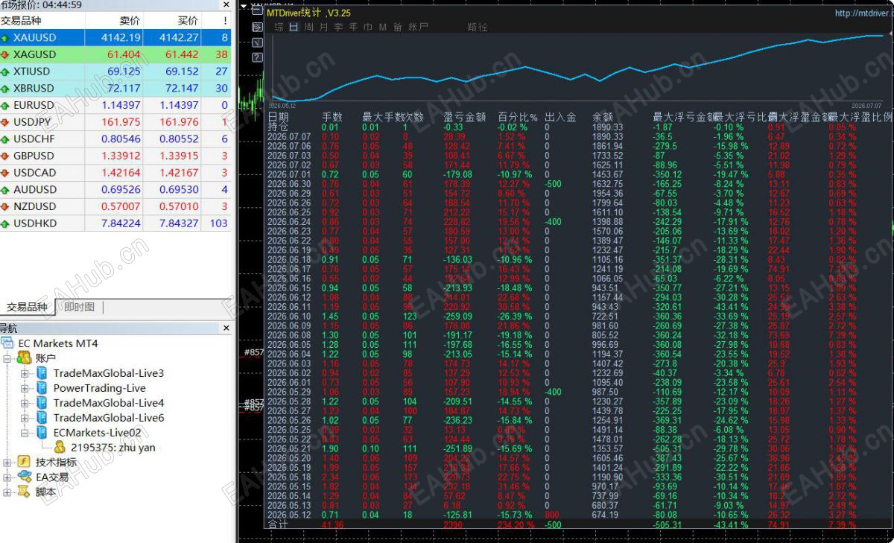Screen dimensions: 894x543
Task: Click the EA交易 expert advisors icon
Action: [24, 477]
